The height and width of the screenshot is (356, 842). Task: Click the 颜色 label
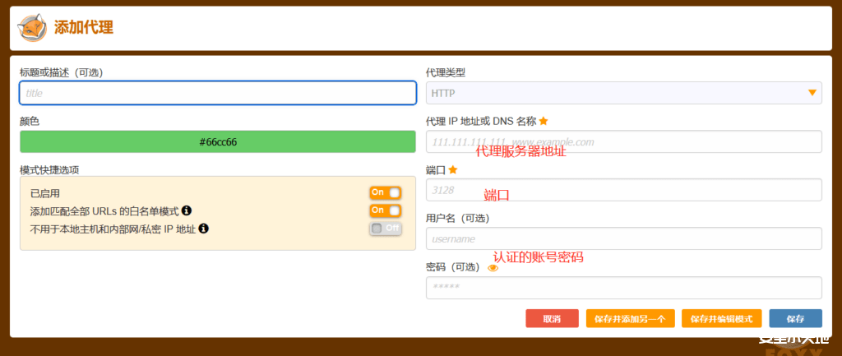(x=30, y=122)
